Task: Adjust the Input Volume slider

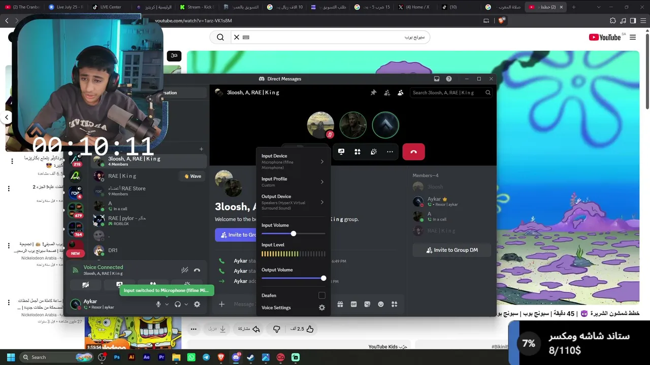Action: (293, 234)
